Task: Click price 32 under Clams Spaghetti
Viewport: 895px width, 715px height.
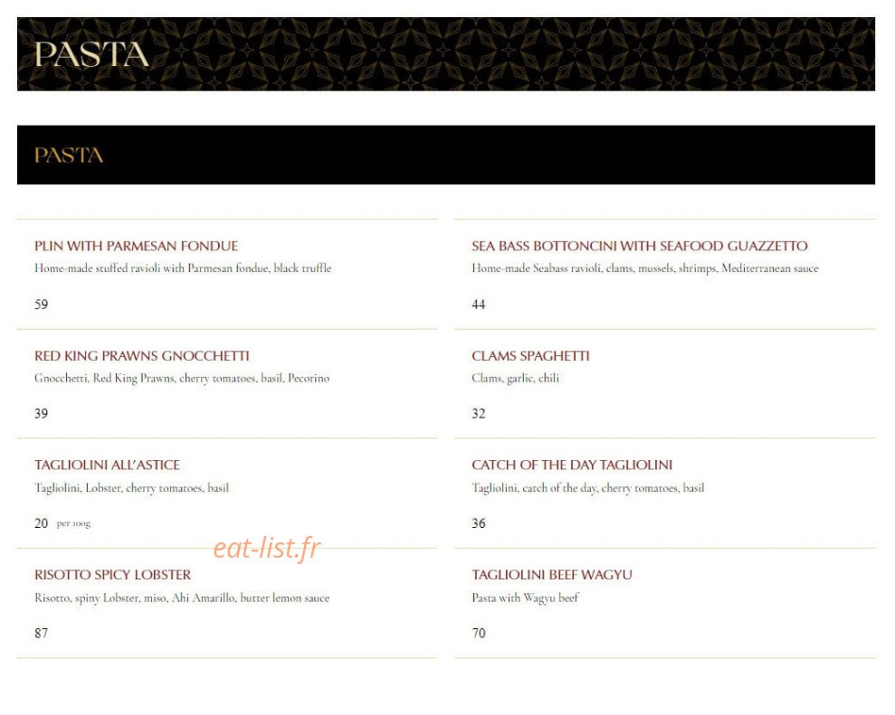Action: (479, 413)
